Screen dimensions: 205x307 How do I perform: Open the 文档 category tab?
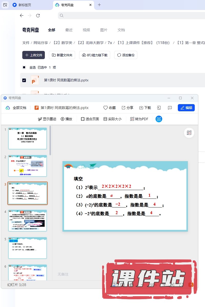(121, 30)
